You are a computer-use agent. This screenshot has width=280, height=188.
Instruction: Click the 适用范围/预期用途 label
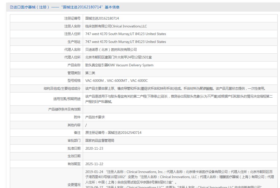tap(67, 99)
